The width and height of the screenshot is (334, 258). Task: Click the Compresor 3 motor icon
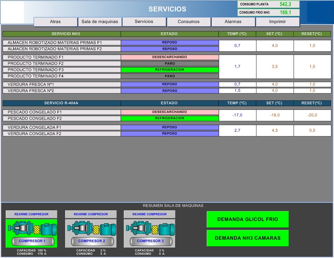pos(150,228)
